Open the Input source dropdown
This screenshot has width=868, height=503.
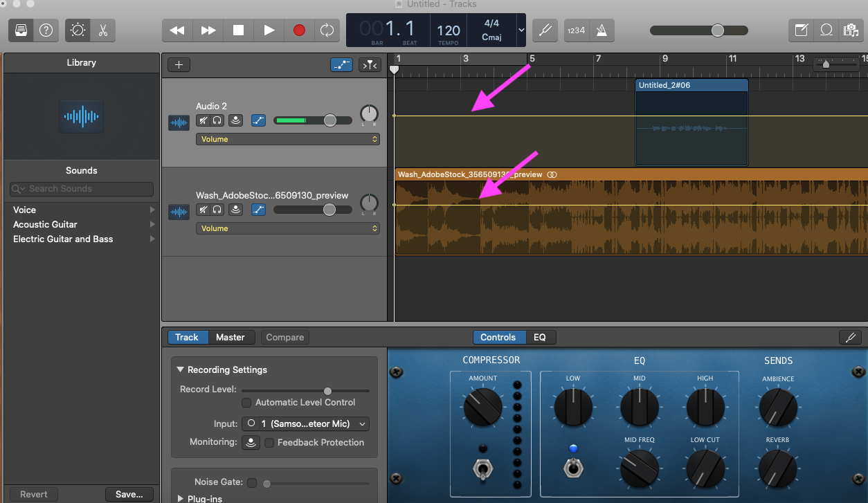pyautogui.click(x=305, y=423)
